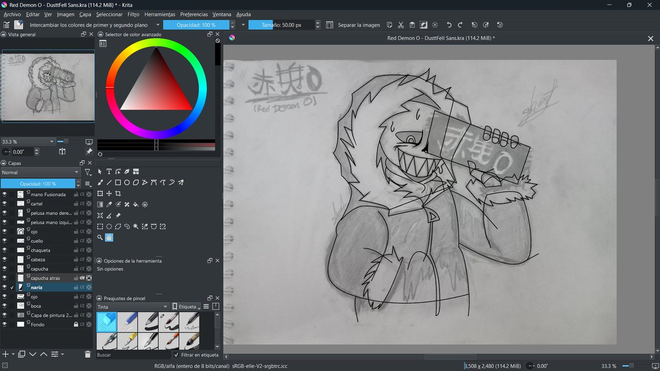
Task: Open the Editar menu
Action: (32, 14)
